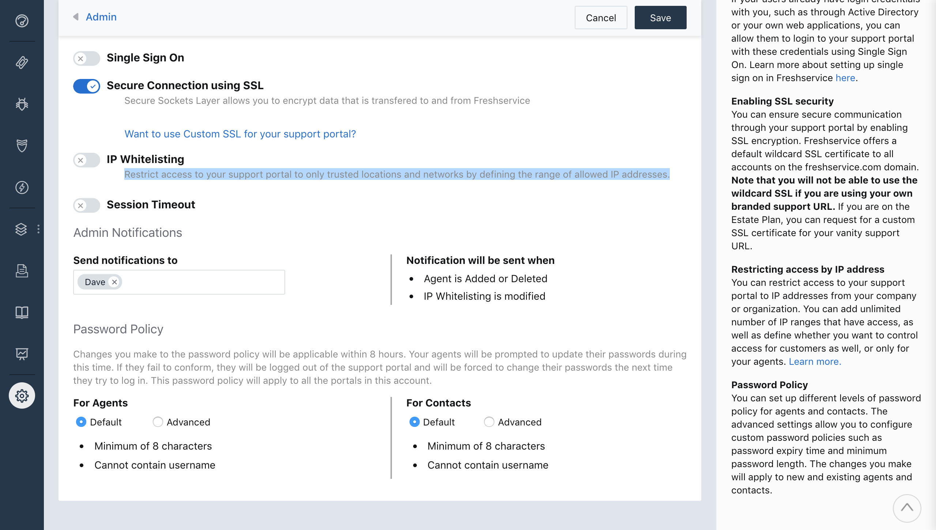Select Advanced password policy for Contacts

pos(489,422)
